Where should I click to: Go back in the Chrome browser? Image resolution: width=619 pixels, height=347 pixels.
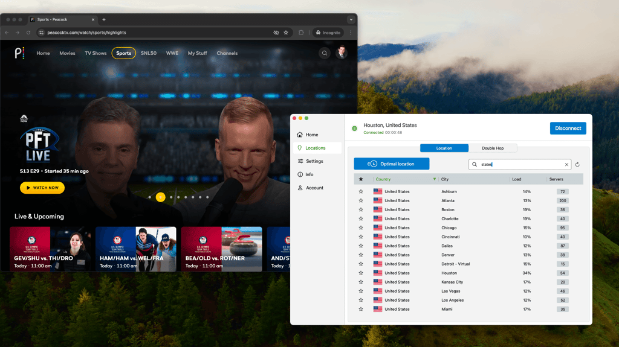[7, 33]
